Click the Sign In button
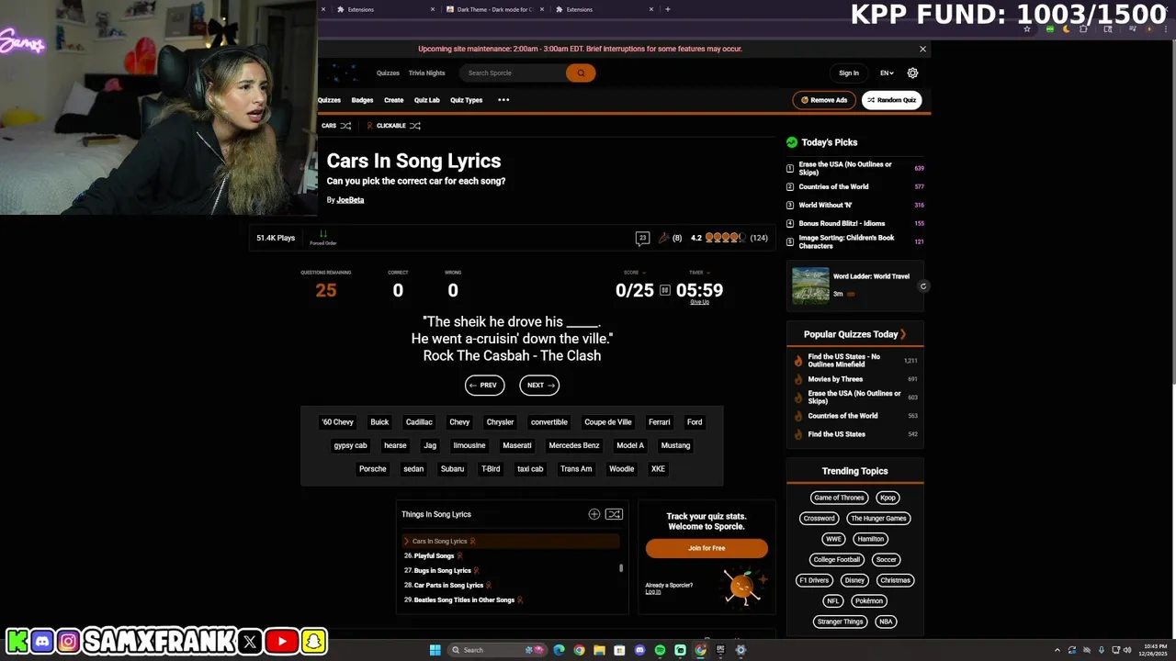 [849, 73]
